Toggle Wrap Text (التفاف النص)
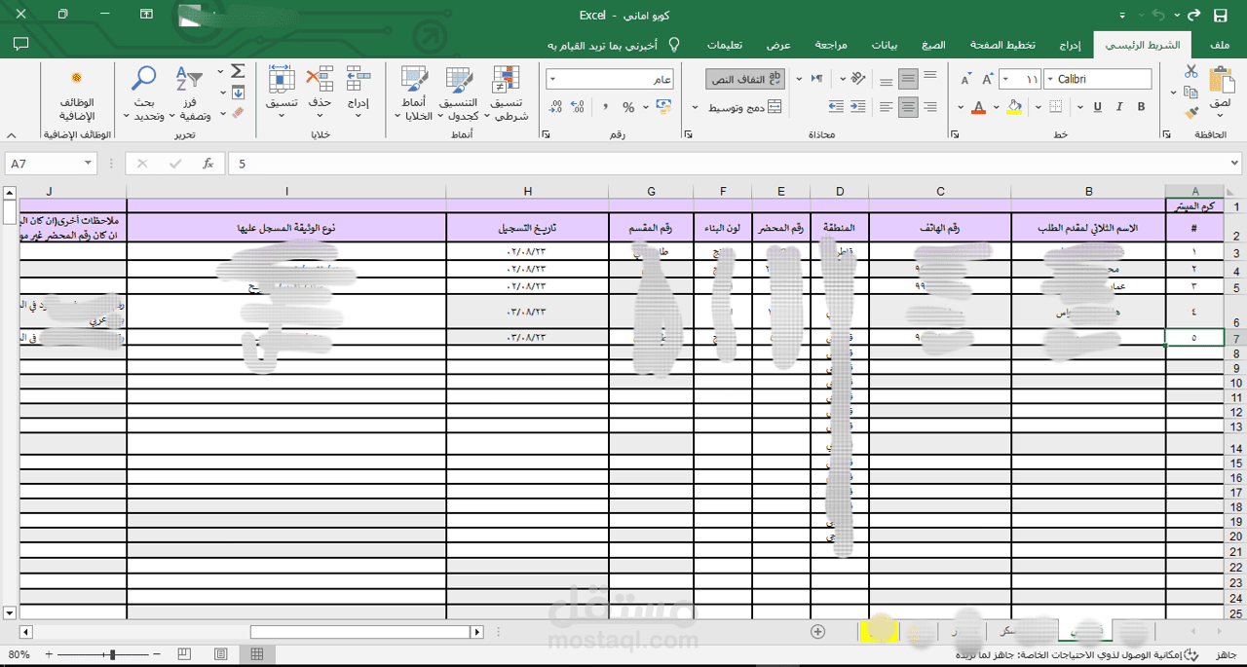 tap(745, 79)
